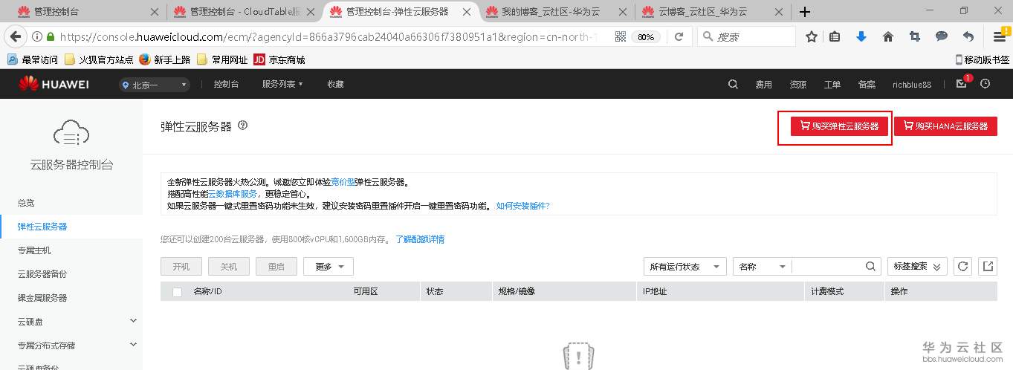Open 收藏 favorites in the console header
1013x370 pixels.
point(335,85)
